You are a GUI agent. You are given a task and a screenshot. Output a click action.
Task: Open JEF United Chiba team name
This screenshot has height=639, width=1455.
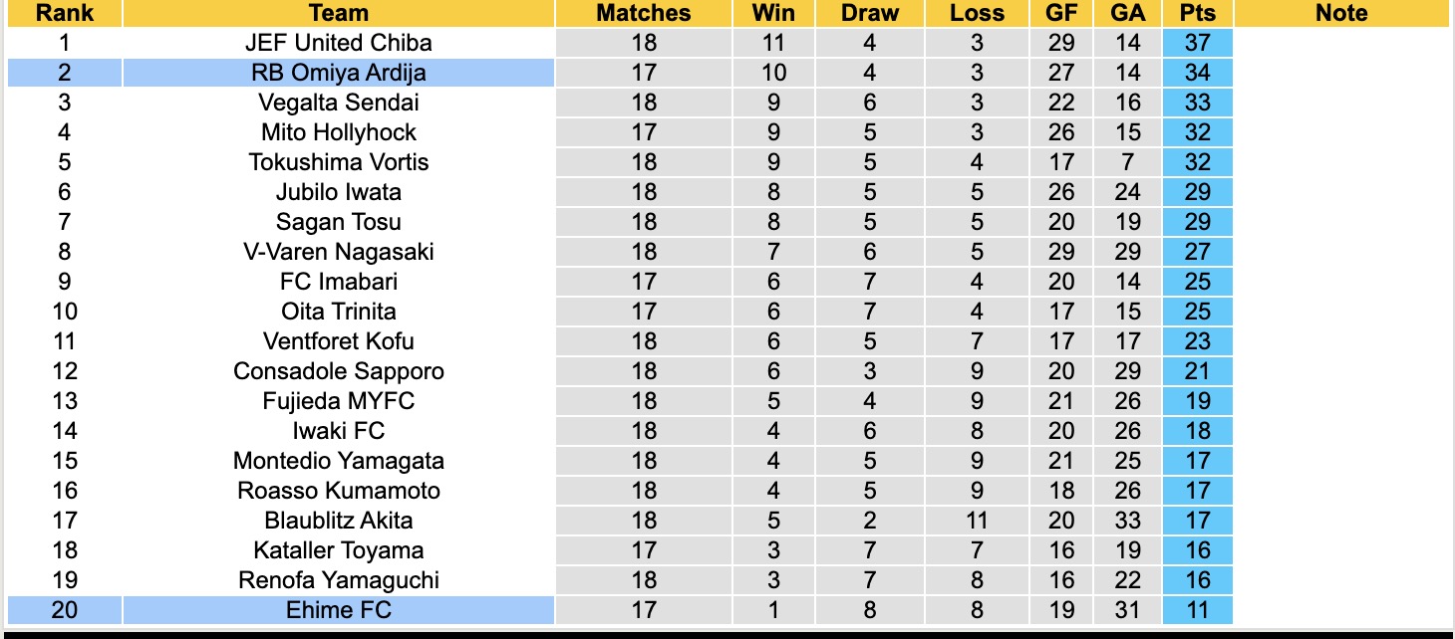pyautogui.click(x=338, y=43)
